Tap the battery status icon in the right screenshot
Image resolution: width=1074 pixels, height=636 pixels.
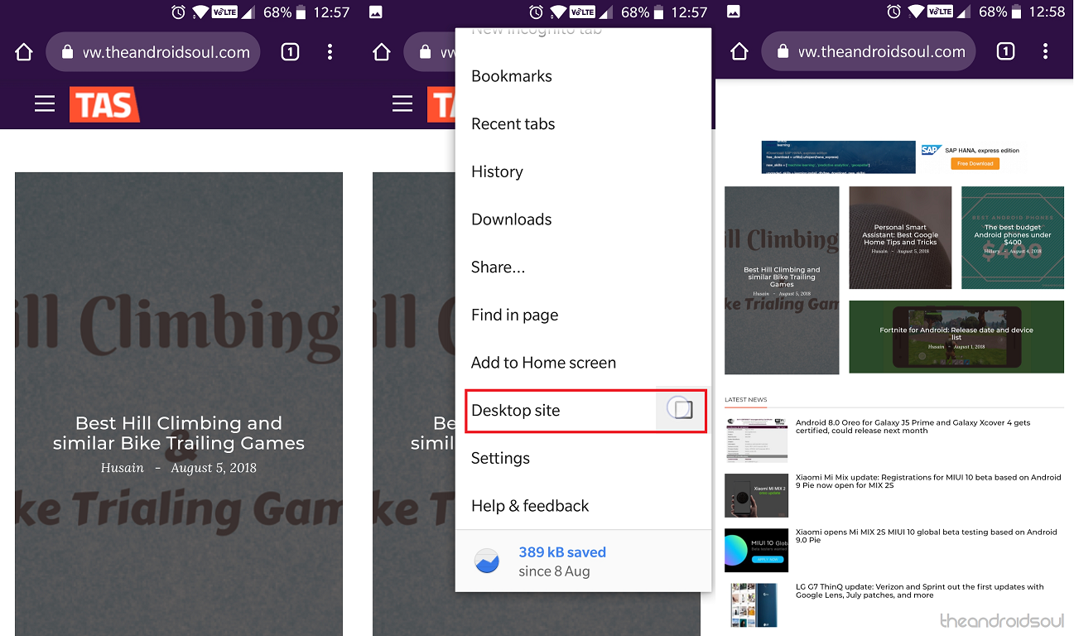[1019, 12]
